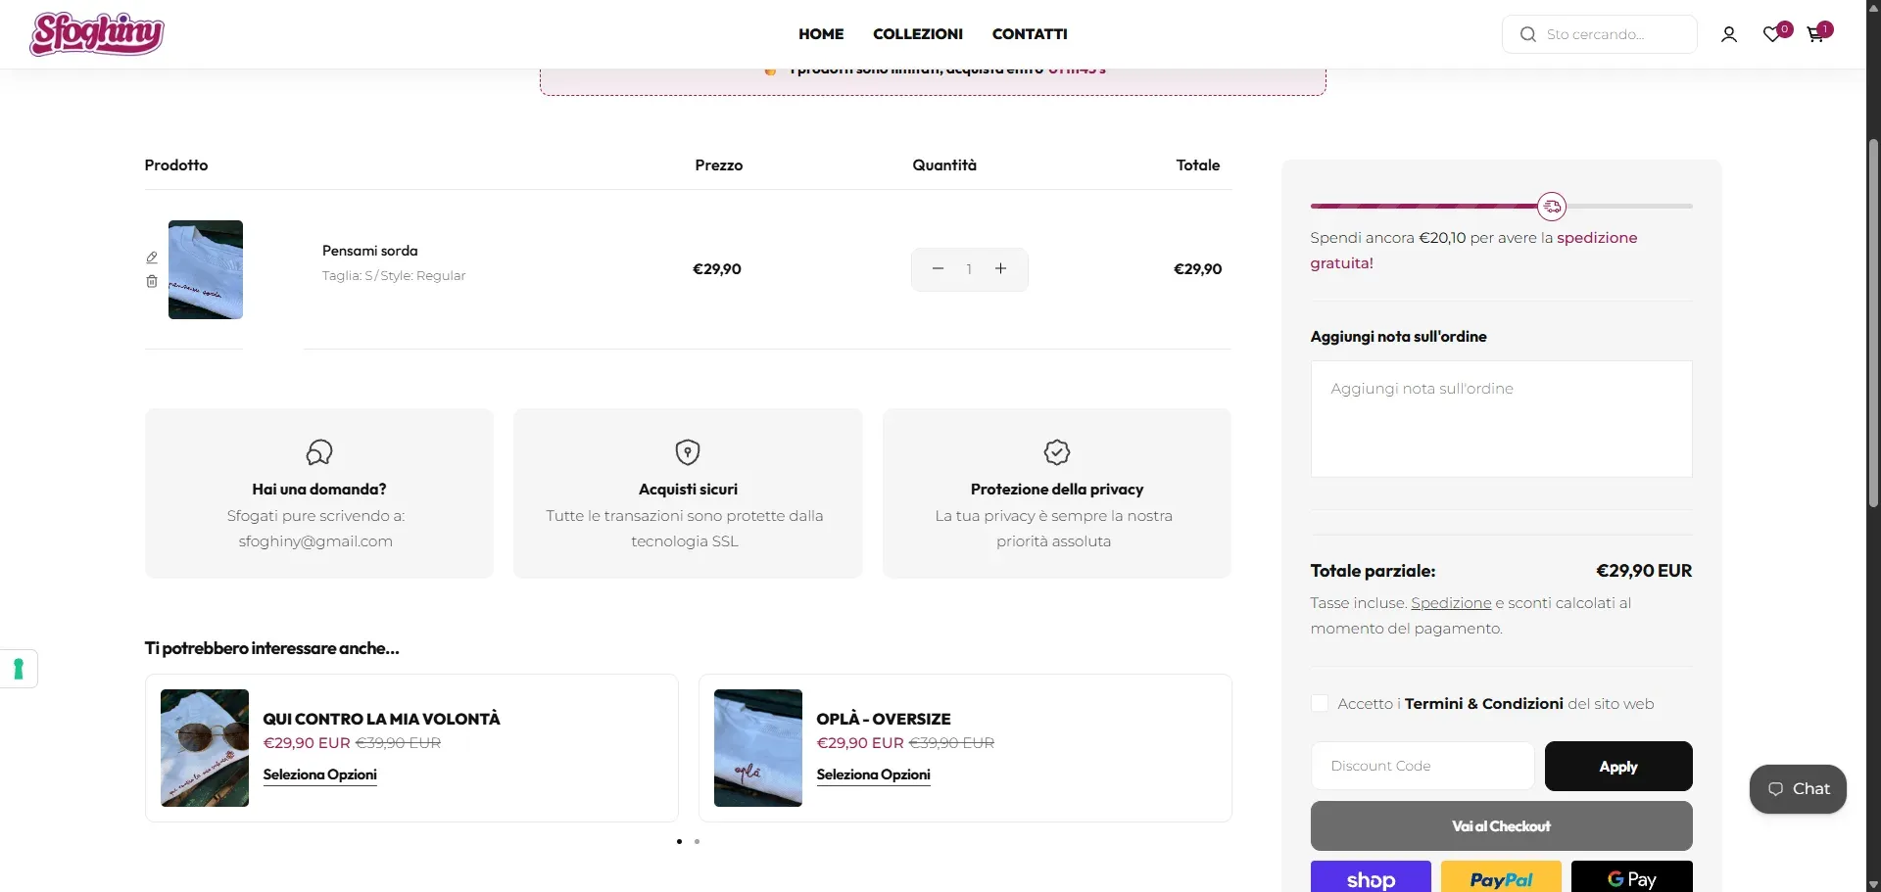This screenshot has width=1881, height=892.
Task: Increase quantity with the plus button
Action: pos(1000,268)
